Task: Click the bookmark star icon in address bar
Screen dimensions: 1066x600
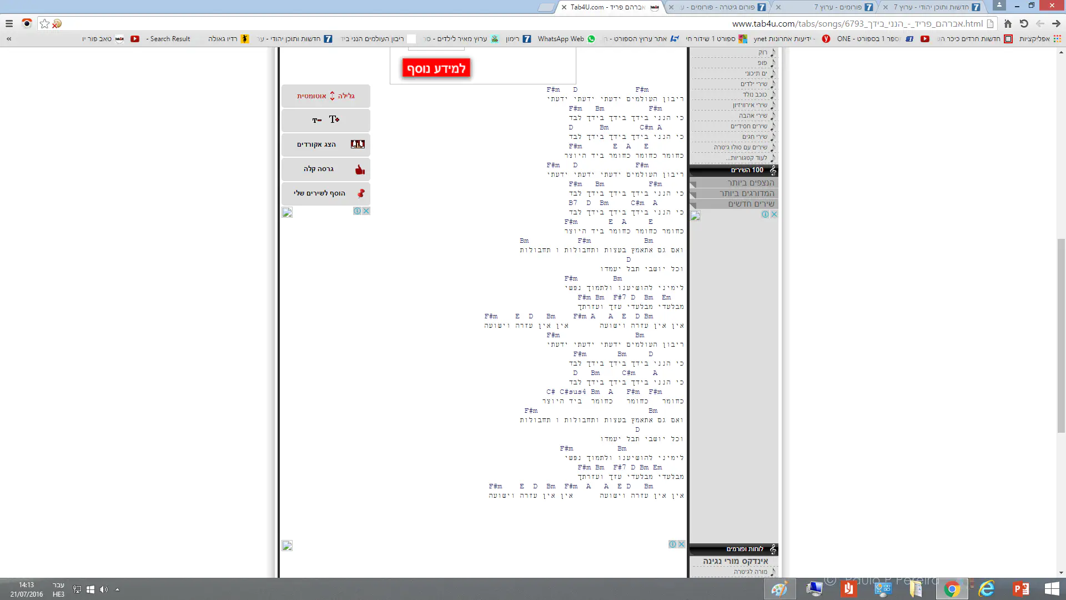Action: point(45,24)
